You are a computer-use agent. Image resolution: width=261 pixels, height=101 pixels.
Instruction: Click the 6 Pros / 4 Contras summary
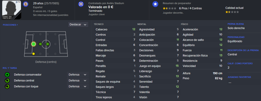point(190,8)
